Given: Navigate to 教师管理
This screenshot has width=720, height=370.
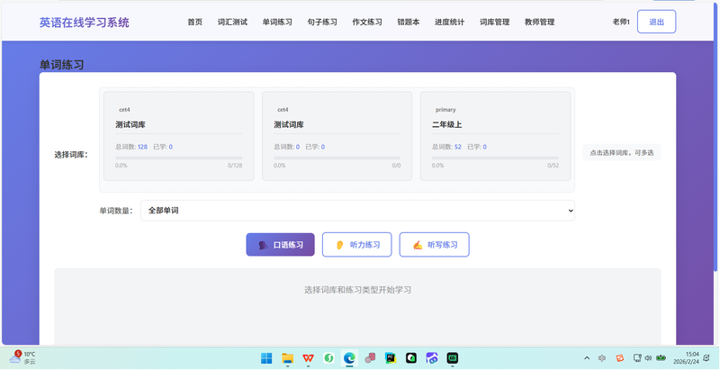Looking at the screenshot, I should 539,22.
